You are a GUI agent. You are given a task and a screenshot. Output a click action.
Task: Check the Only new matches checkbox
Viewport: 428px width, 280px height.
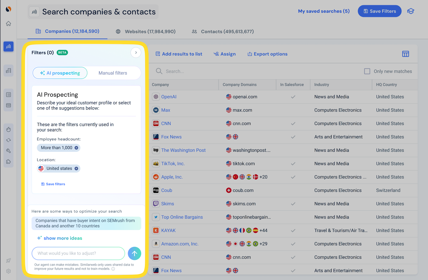point(367,71)
